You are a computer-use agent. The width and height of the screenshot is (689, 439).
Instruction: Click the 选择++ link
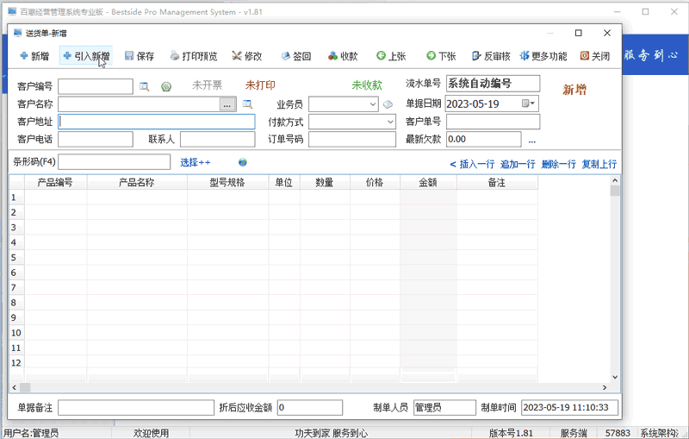[196, 163]
